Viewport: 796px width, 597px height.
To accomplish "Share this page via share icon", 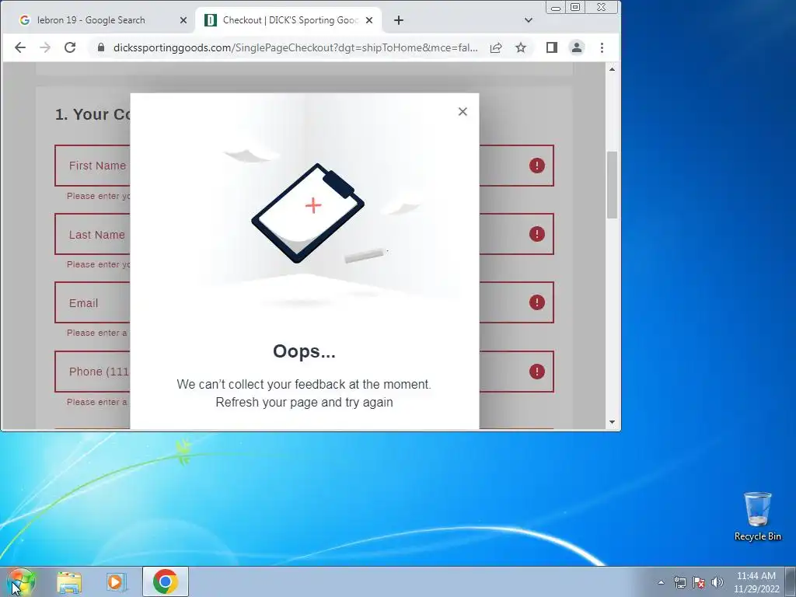I will [x=496, y=47].
